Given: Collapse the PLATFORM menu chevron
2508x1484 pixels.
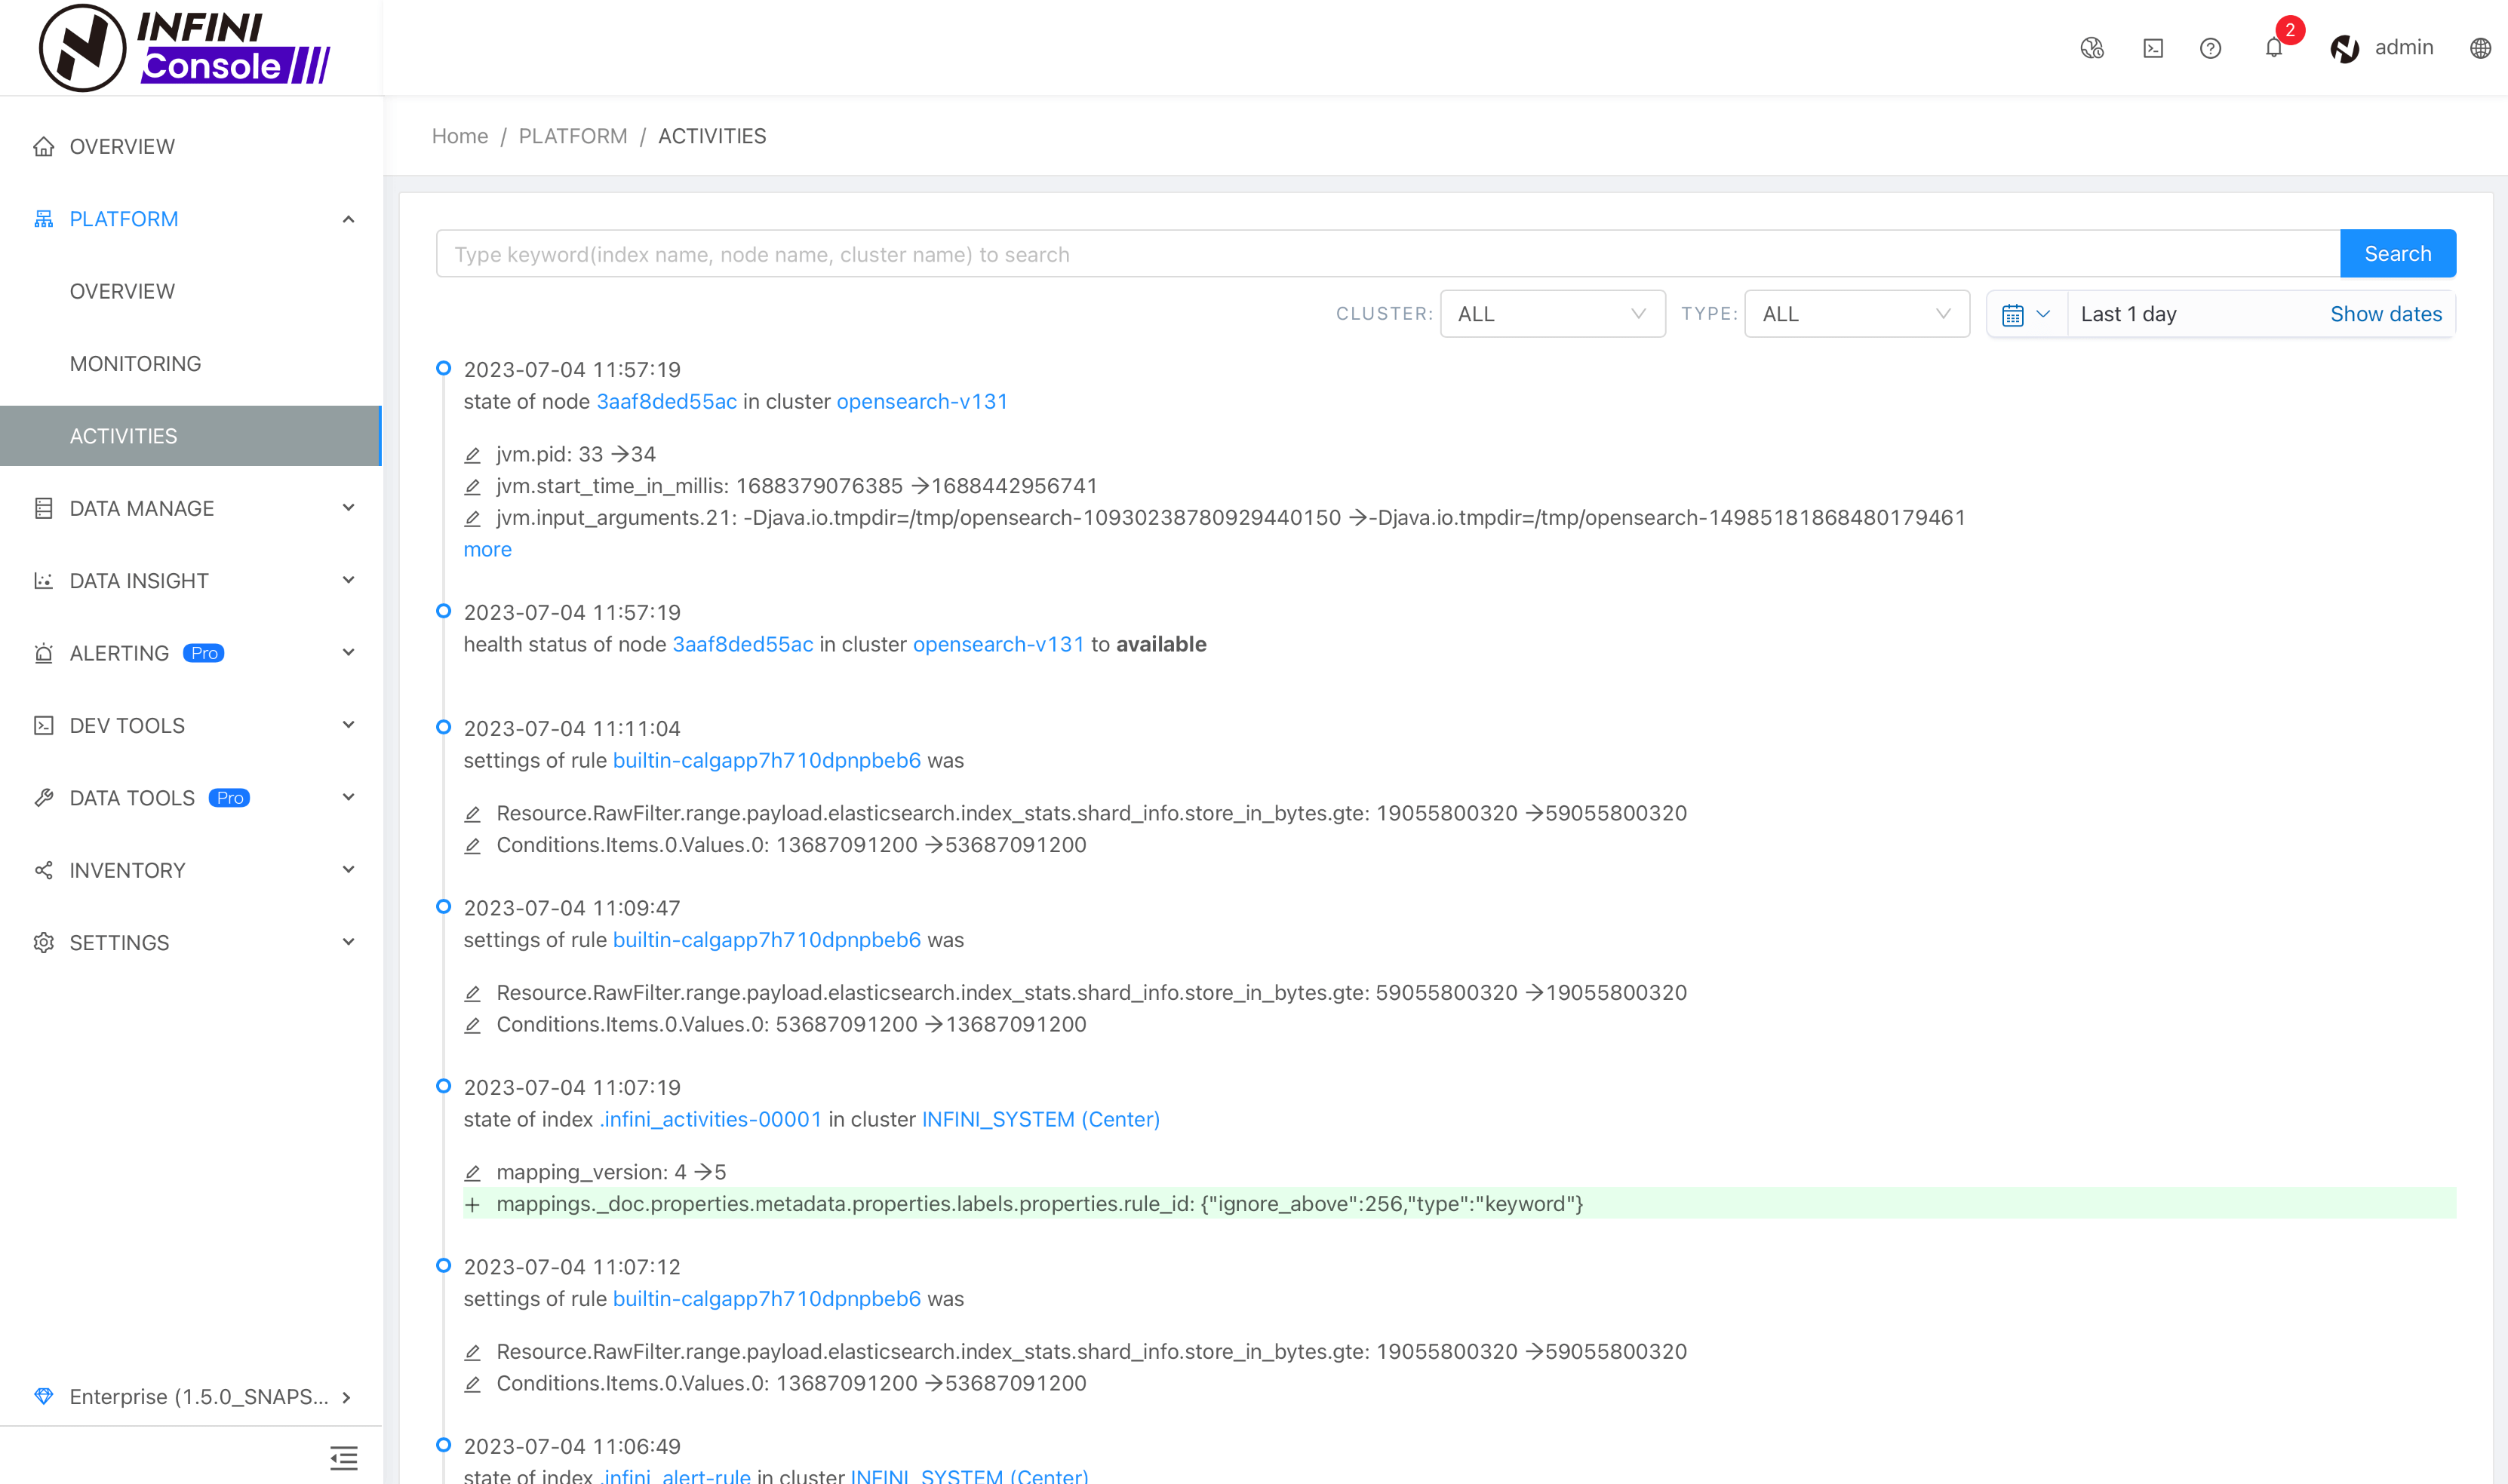Looking at the screenshot, I should (x=348, y=219).
